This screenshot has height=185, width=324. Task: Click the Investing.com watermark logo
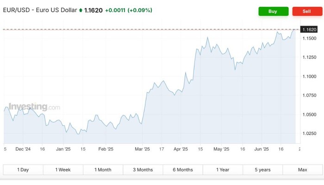click(x=34, y=107)
